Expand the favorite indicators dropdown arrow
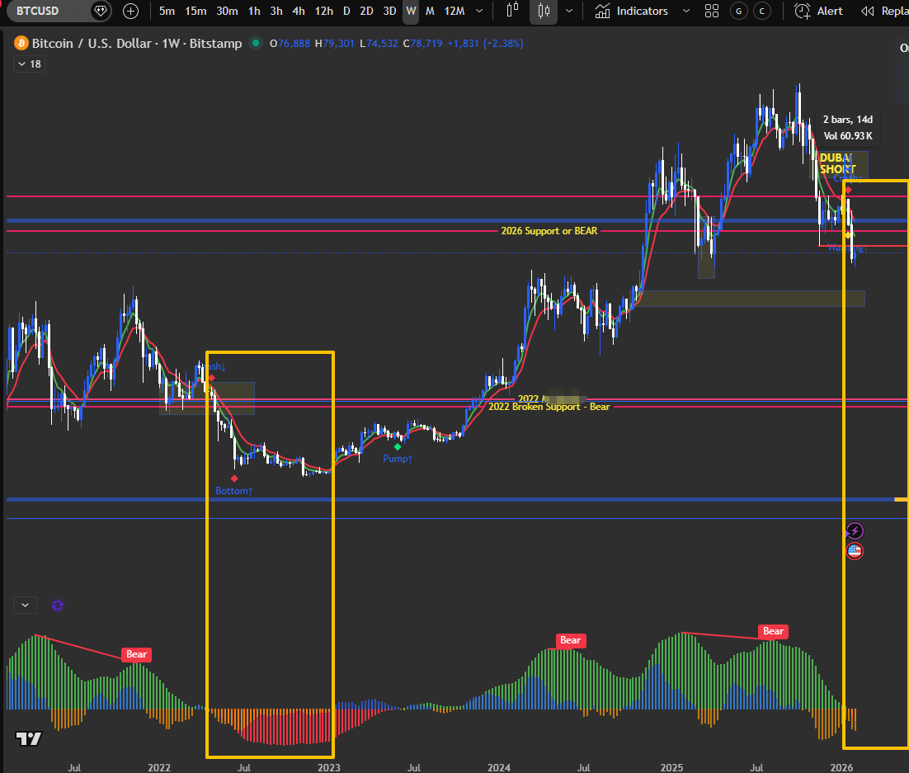Viewport: 909px width, 773px height. (686, 11)
